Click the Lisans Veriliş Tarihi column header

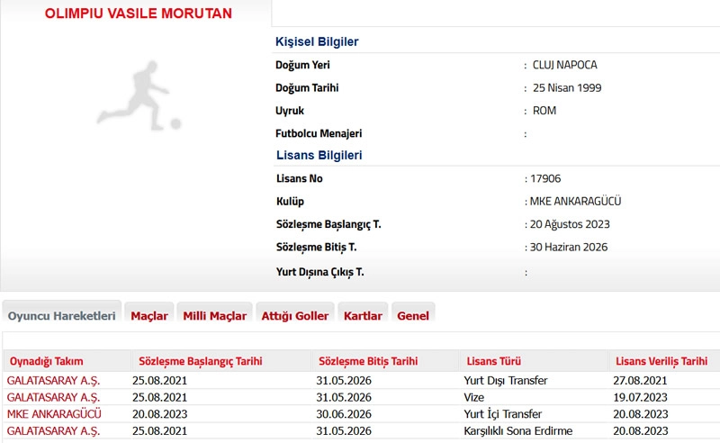tap(661, 361)
